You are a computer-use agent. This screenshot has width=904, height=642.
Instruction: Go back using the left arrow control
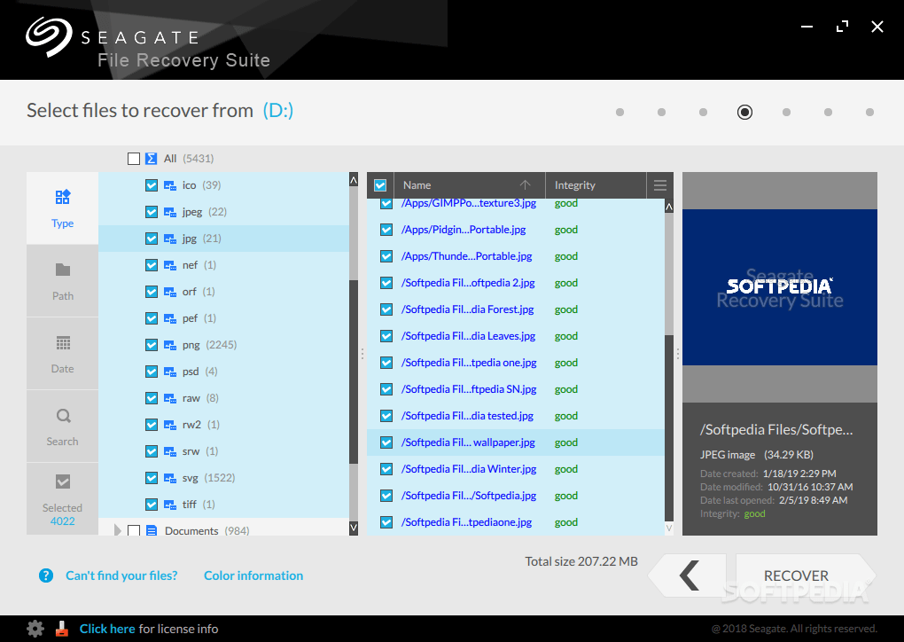[688, 575]
